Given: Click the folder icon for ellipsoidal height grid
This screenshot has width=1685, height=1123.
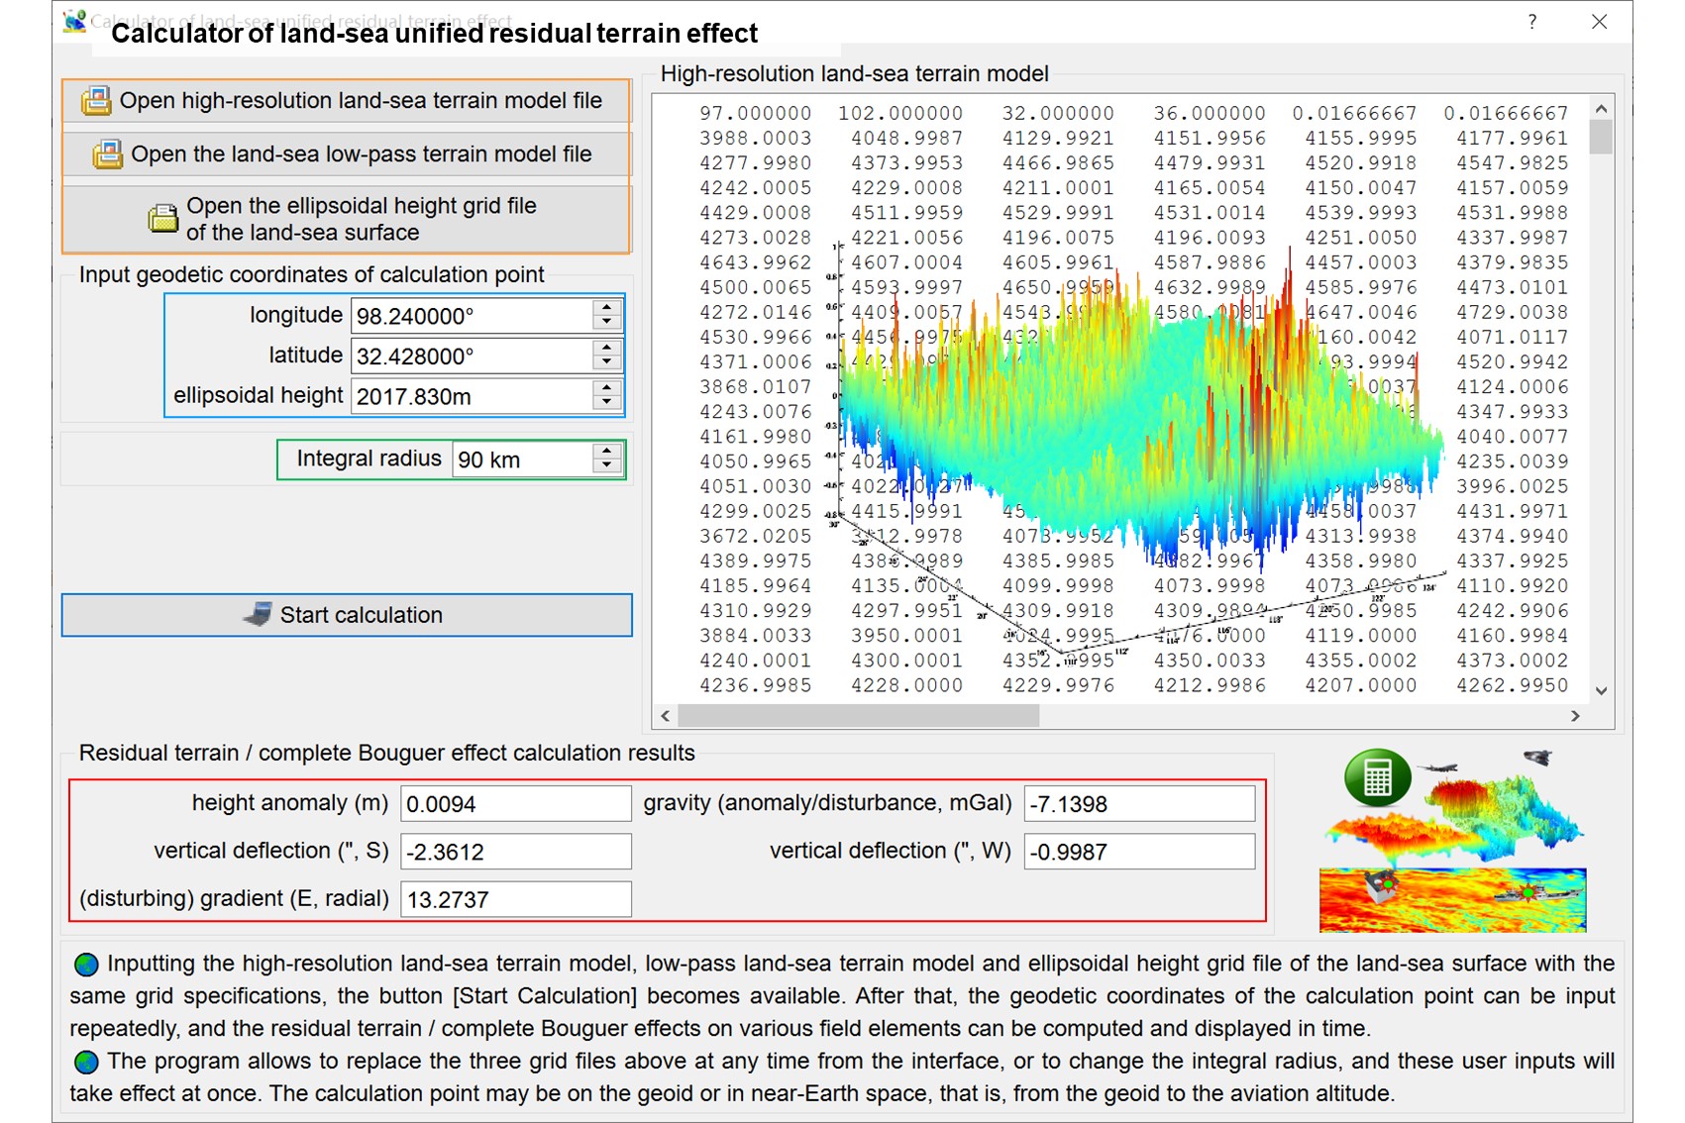Looking at the screenshot, I should click(x=162, y=218).
